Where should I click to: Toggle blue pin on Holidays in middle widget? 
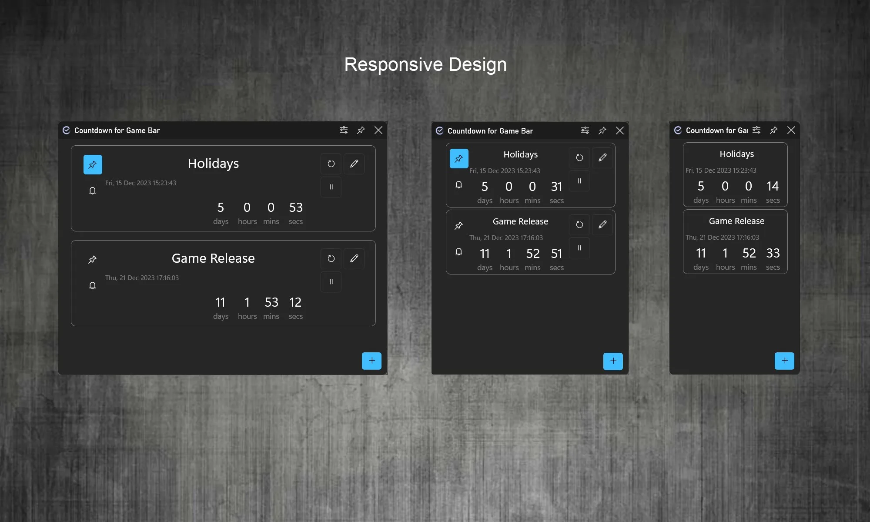click(459, 158)
